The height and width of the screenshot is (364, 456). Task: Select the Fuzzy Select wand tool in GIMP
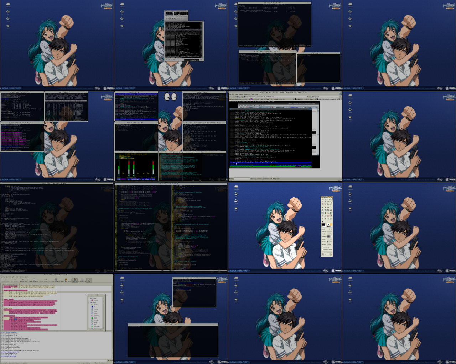pos(331,202)
